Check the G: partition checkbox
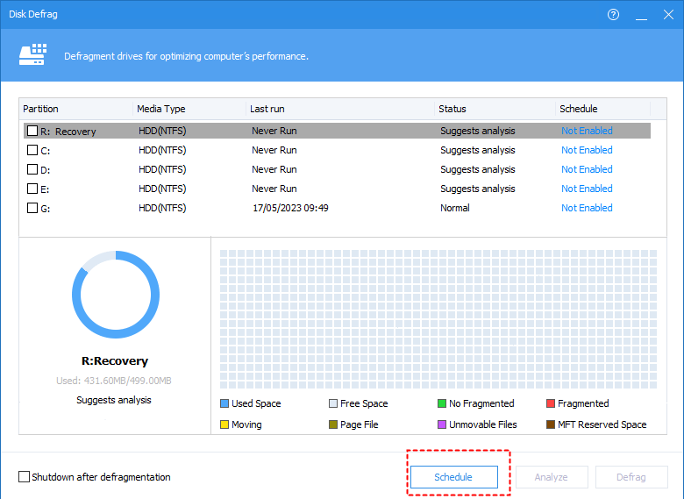The image size is (684, 499). click(32, 208)
